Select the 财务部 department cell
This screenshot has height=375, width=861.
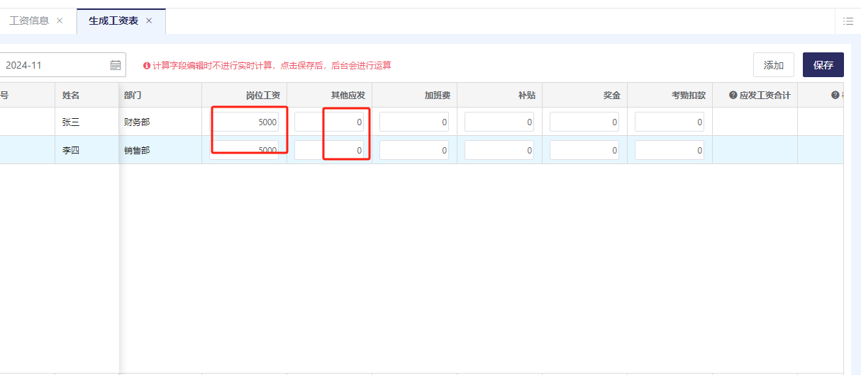point(160,122)
